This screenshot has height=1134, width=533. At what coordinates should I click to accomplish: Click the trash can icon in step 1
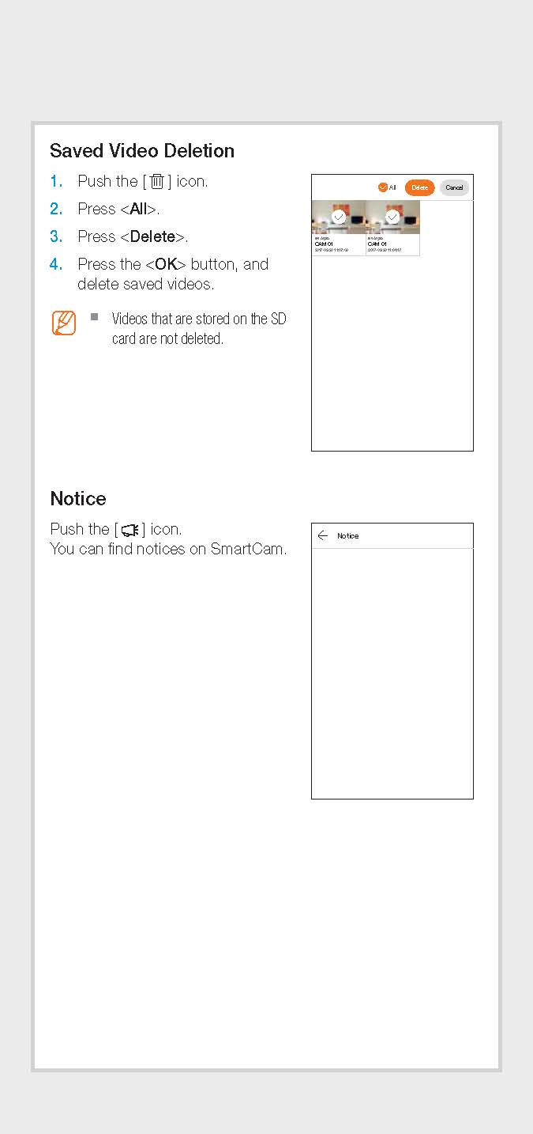pos(157,181)
